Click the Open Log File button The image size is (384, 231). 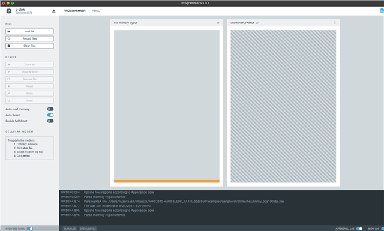tap(88, 229)
